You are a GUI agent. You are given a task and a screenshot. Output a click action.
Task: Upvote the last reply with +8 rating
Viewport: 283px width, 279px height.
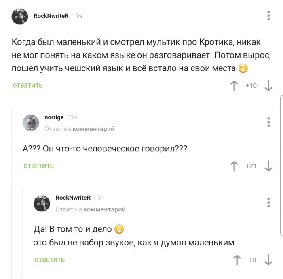pos(237,260)
